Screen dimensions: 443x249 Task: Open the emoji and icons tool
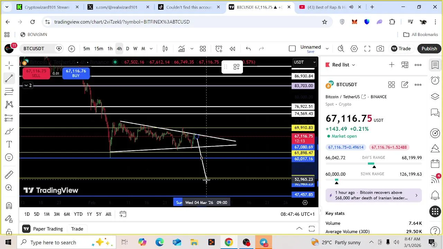[x=9, y=157]
